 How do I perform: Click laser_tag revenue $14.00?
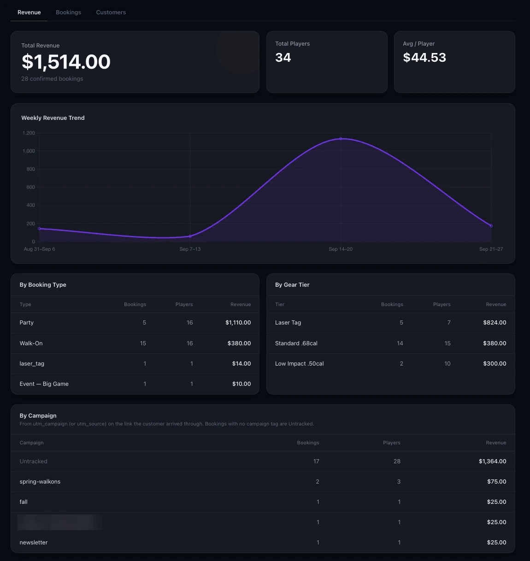[x=241, y=364]
